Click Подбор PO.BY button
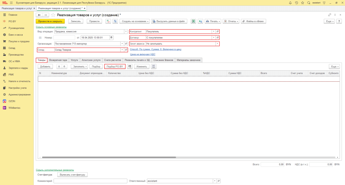This screenshot has height=185, width=345. (115, 67)
